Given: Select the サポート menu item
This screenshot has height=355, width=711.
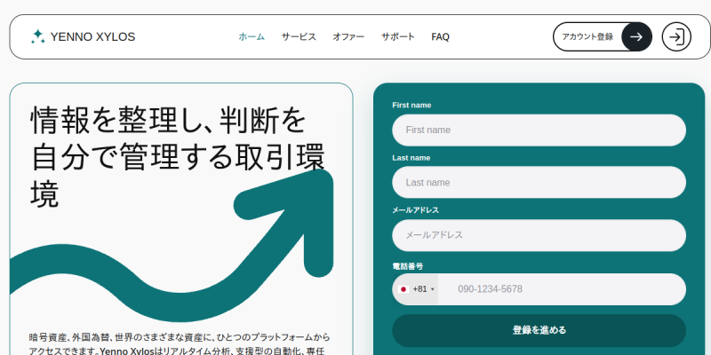Looking at the screenshot, I should pos(397,36).
